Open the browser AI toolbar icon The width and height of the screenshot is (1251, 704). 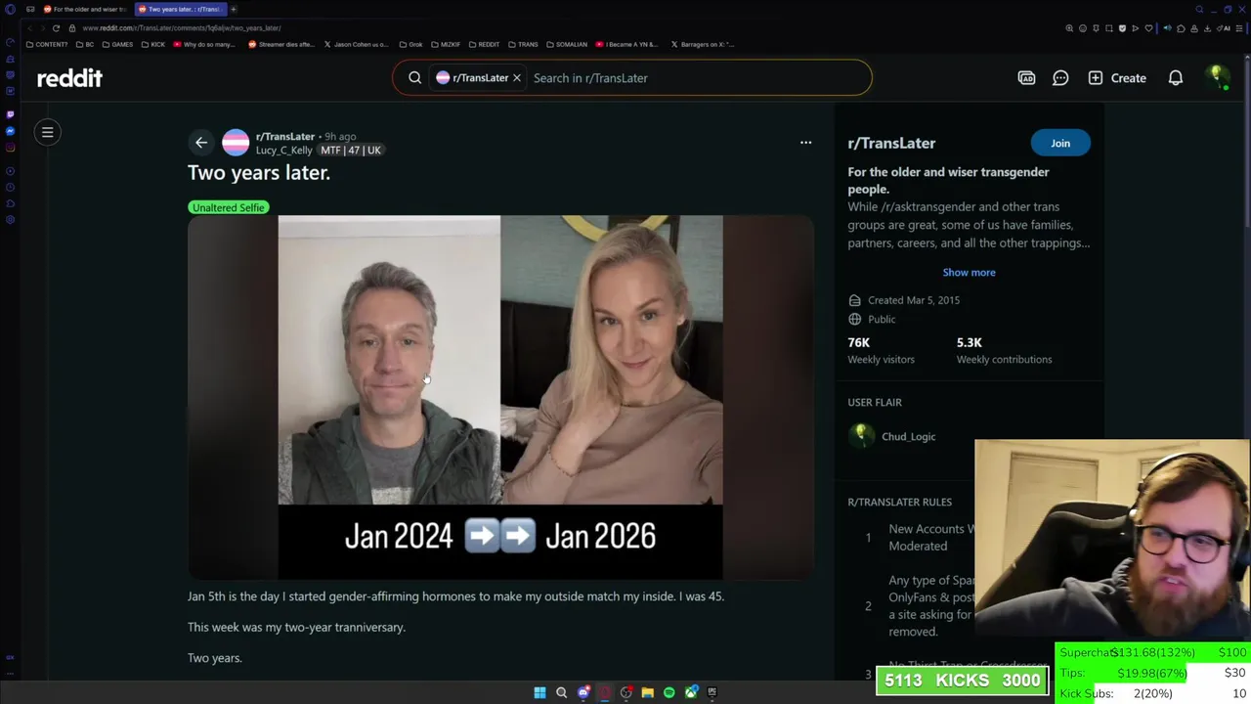coord(1225,28)
